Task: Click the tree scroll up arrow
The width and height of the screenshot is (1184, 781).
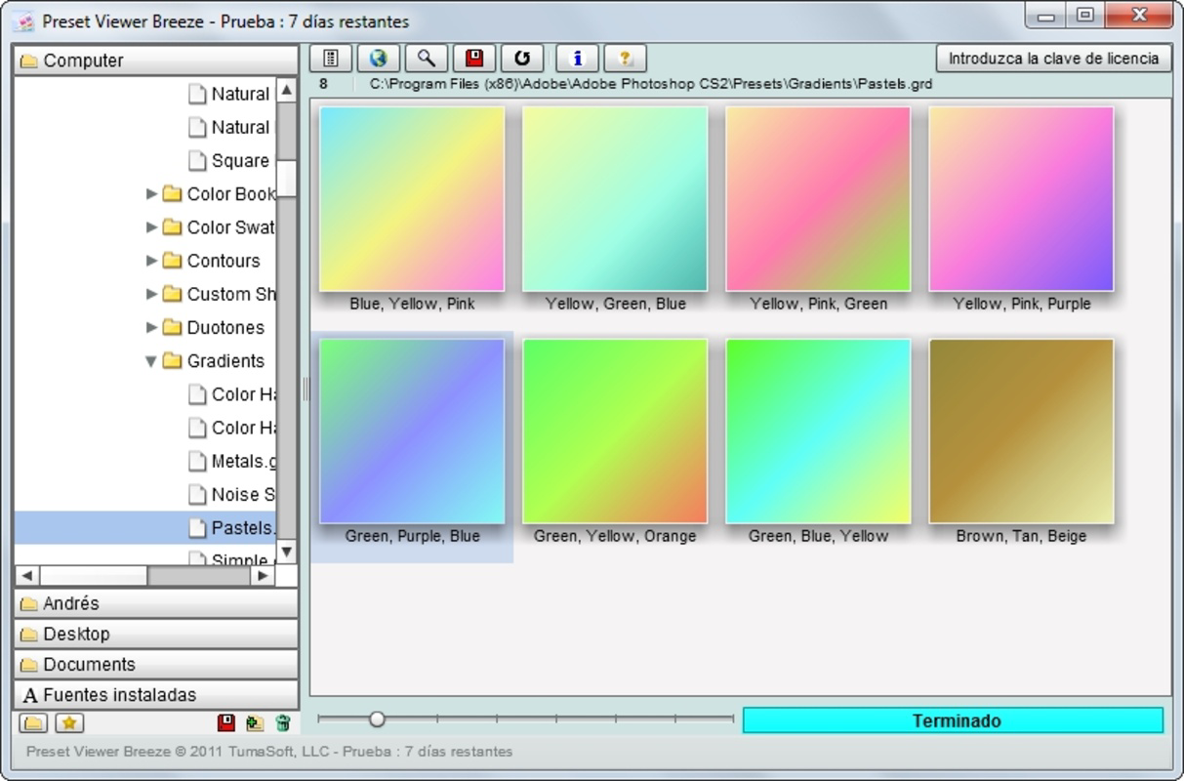Action: tap(286, 90)
